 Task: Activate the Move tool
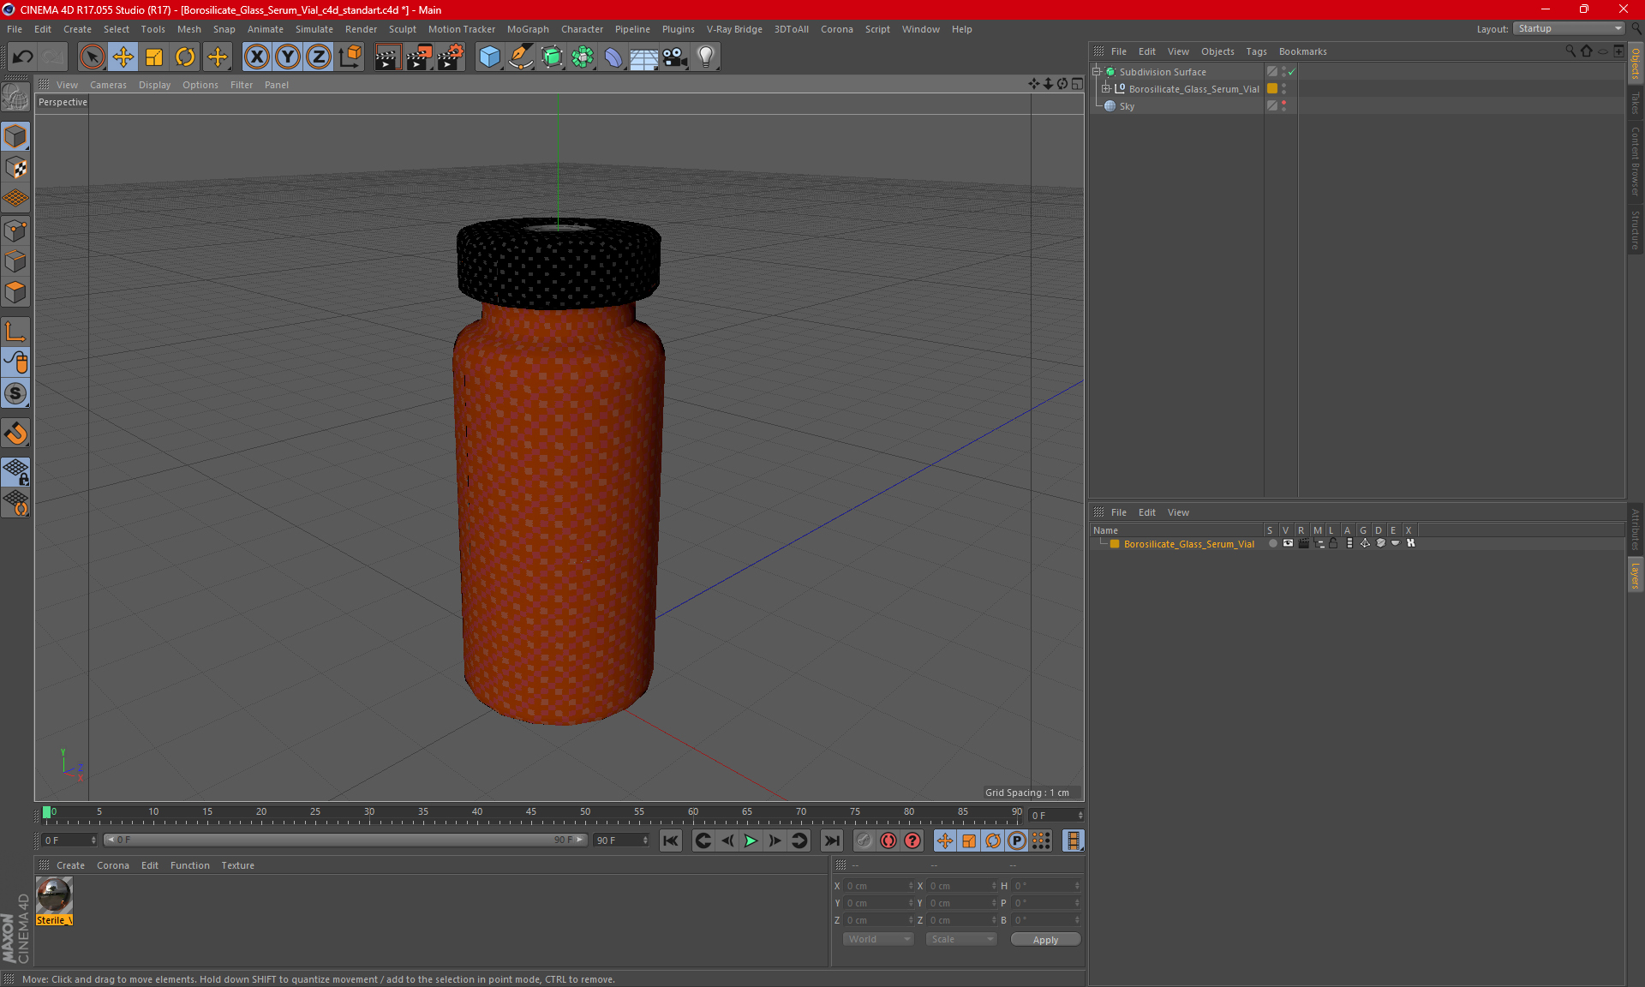click(x=123, y=57)
